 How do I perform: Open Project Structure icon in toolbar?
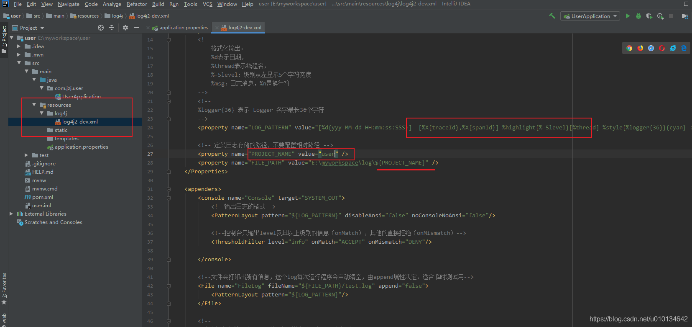coord(685,16)
